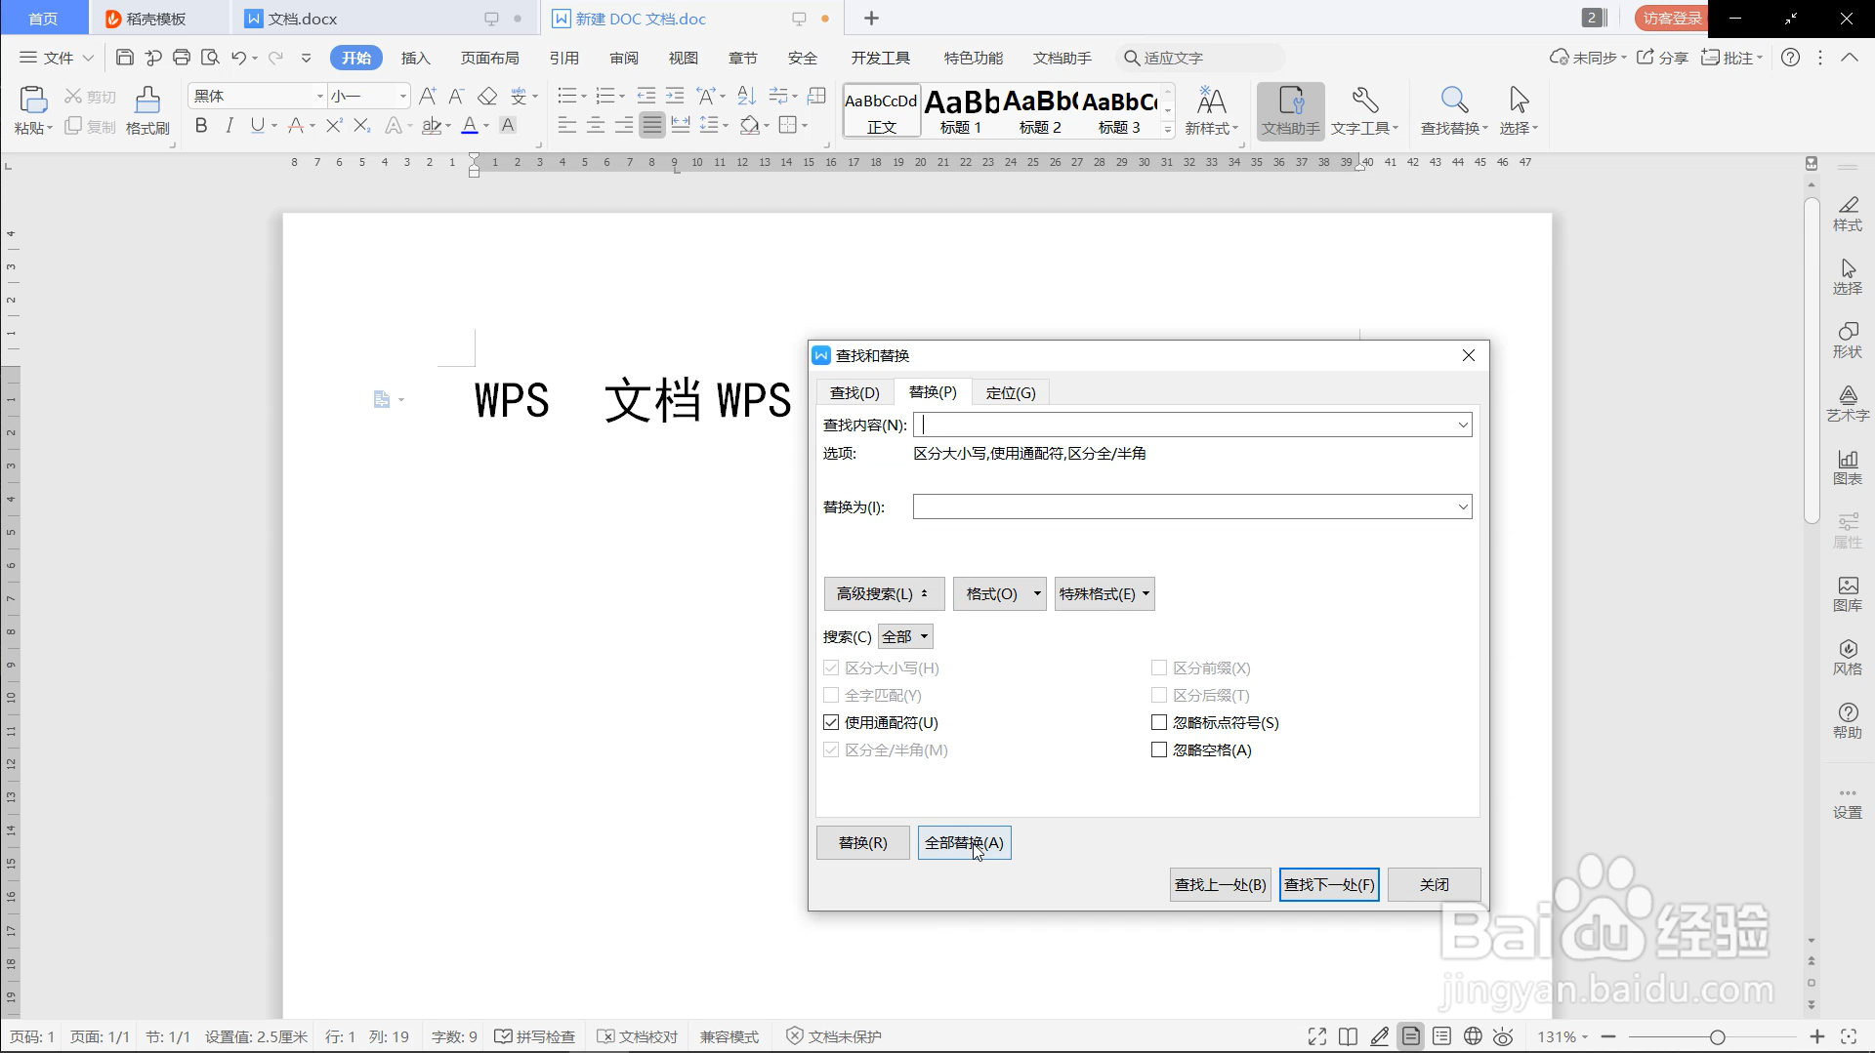Screen dimensions: 1875x1053
Task: Click the Print icon in quick toolbar
Action: tap(182, 58)
